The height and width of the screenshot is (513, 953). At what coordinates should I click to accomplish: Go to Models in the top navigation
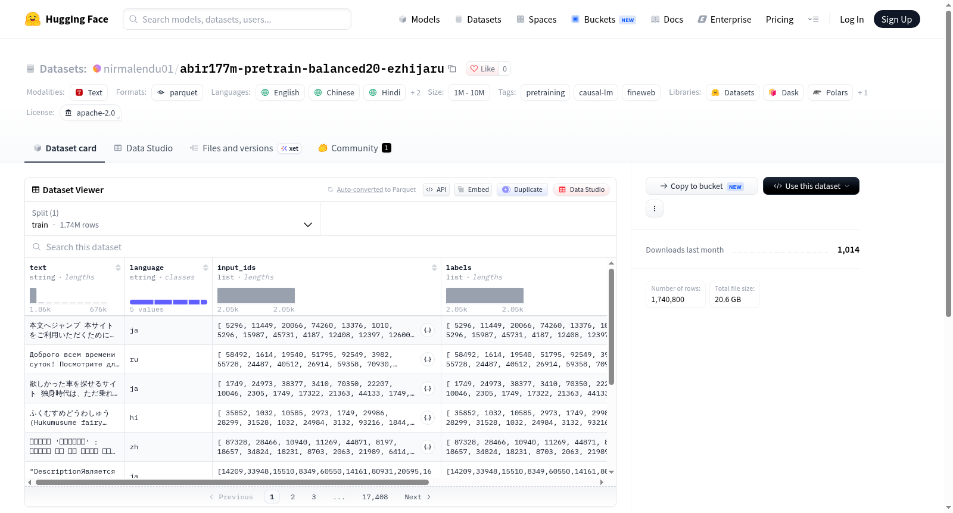point(419,19)
